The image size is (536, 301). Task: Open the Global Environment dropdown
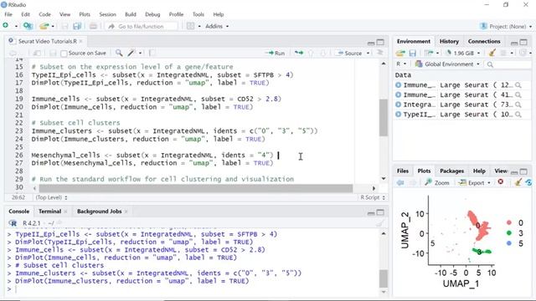(447, 64)
